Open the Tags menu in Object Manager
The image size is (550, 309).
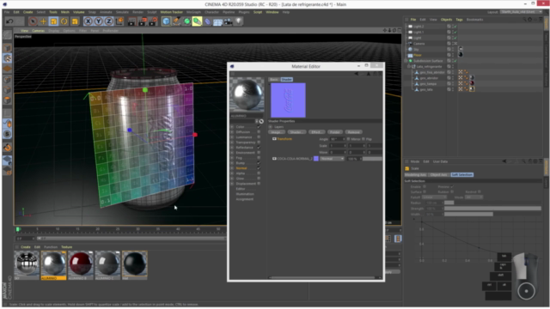click(459, 20)
